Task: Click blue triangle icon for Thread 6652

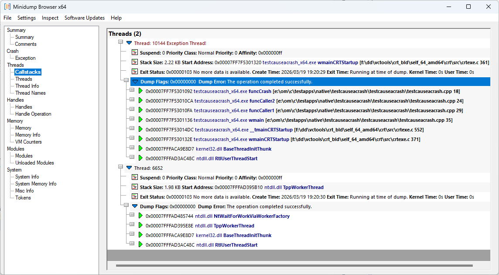Action: [x=129, y=168]
